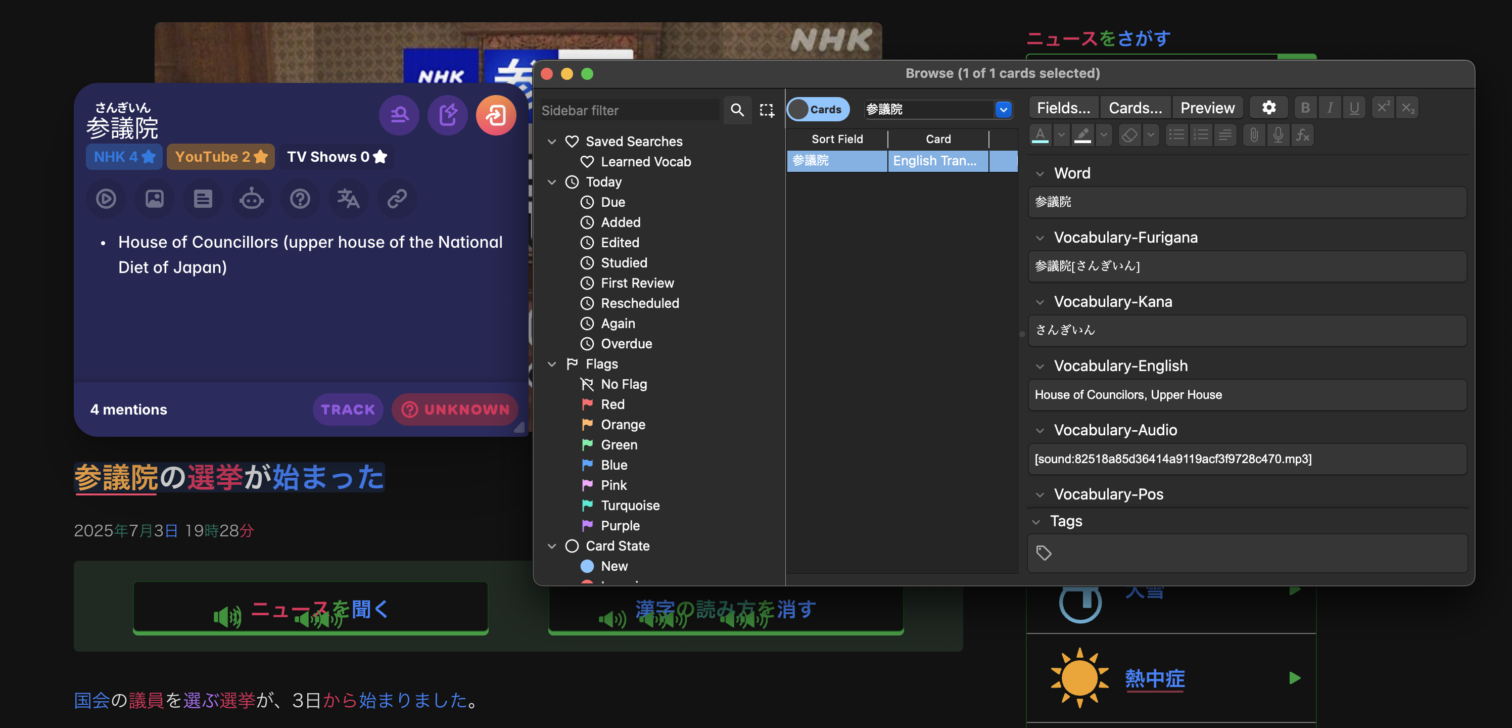1512x728 pixels.
Task: Open the sentences list icon in popup
Action: [203, 199]
